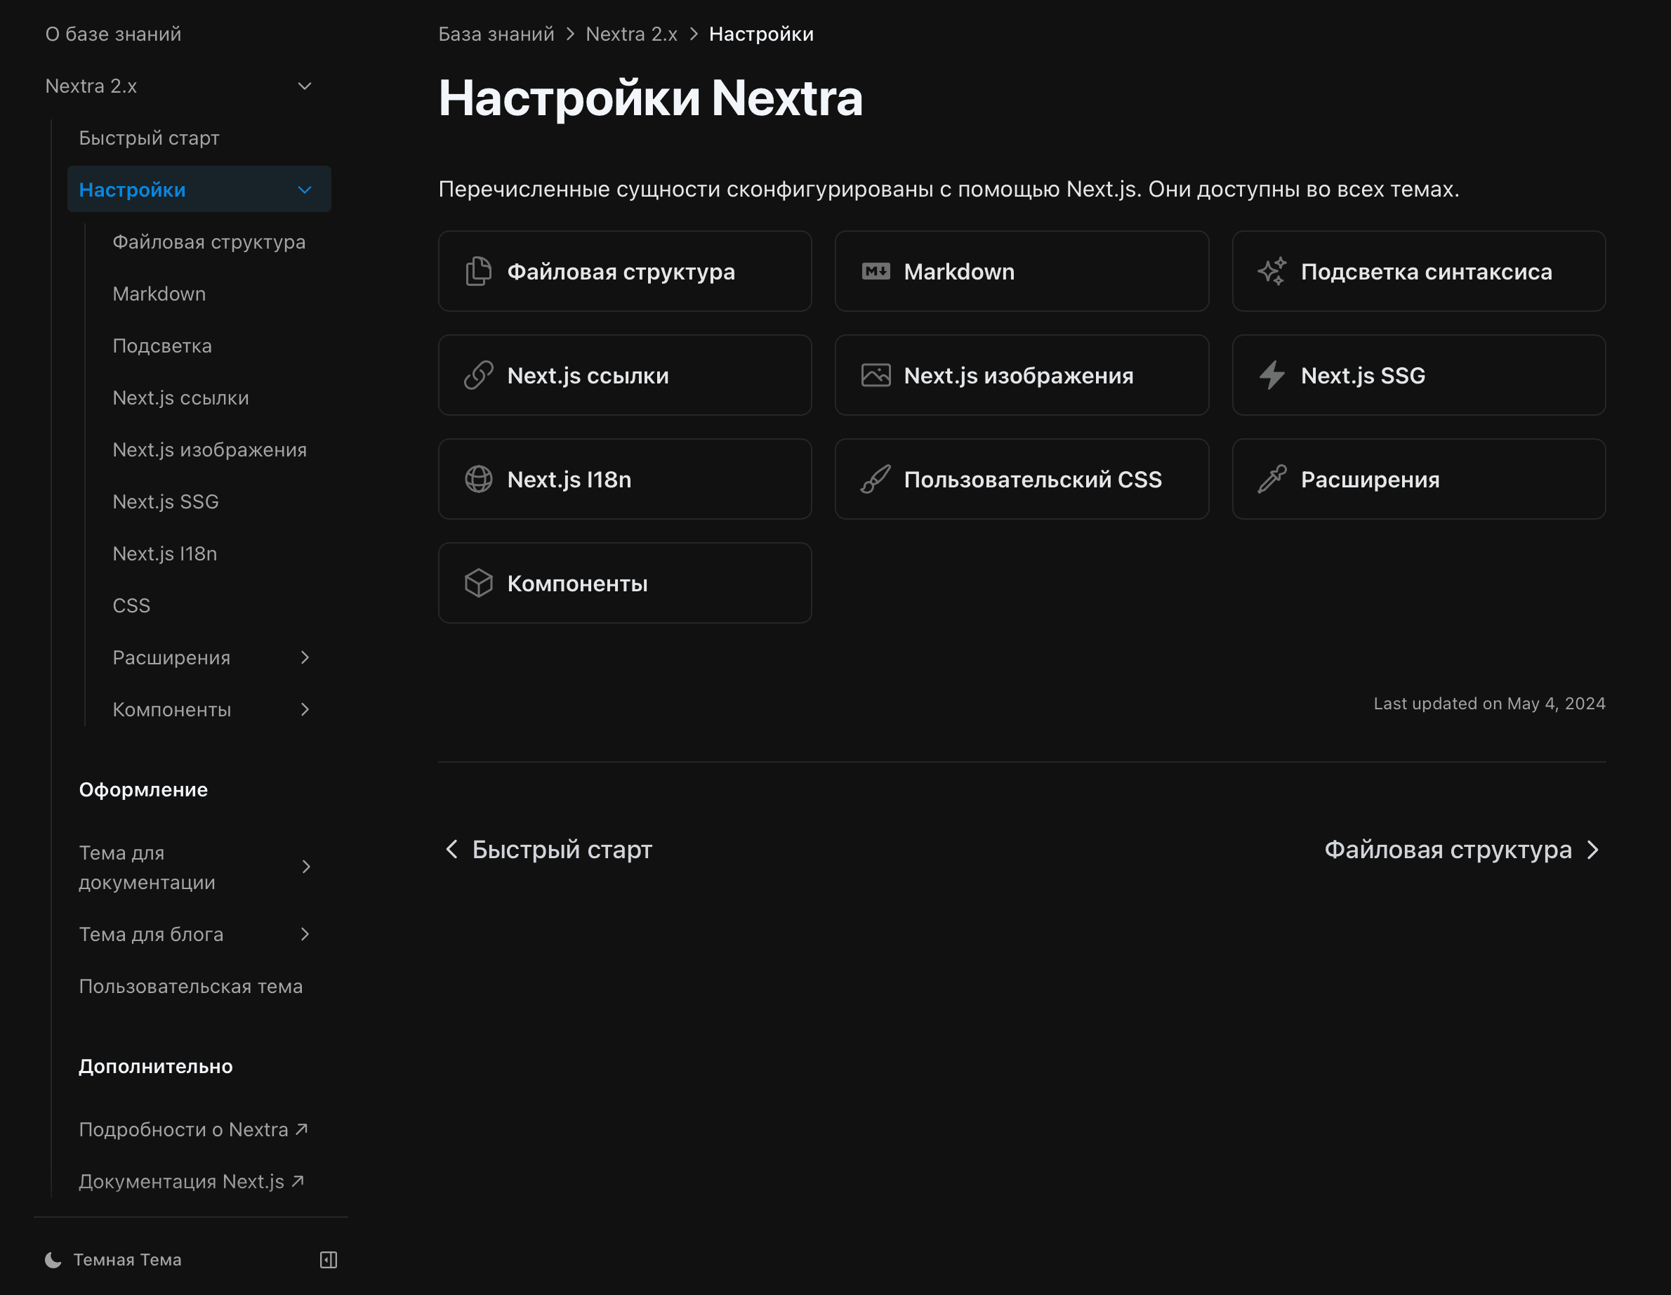This screenshot has width=1671, height=1295.
Task: Collapse the Nextra 2.x sidebar section chevron
Action: [305, 86]
